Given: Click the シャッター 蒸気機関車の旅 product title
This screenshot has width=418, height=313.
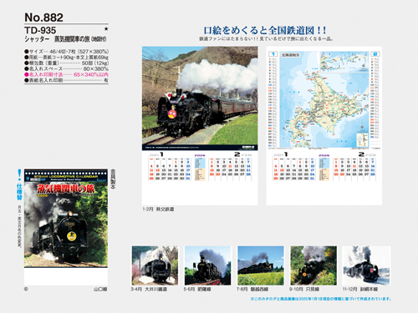Looking at the screenshot, I should coord(65,39).
